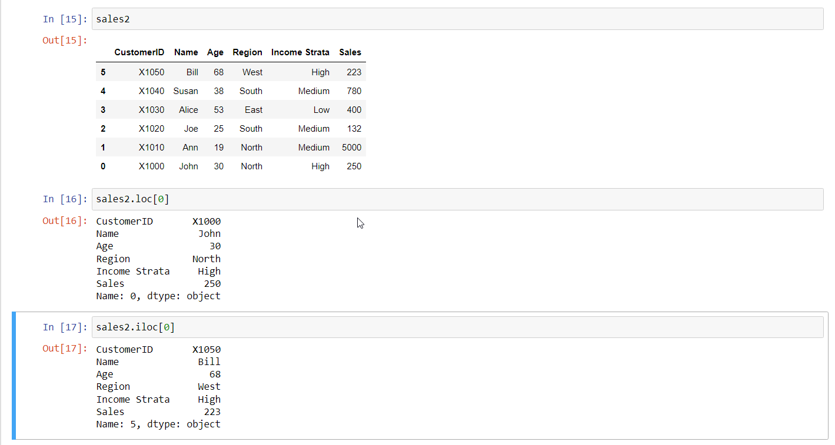The height and width of the screenshot is (445, 835).
Task: Click the name Alice in table
Action: point(188,110)
